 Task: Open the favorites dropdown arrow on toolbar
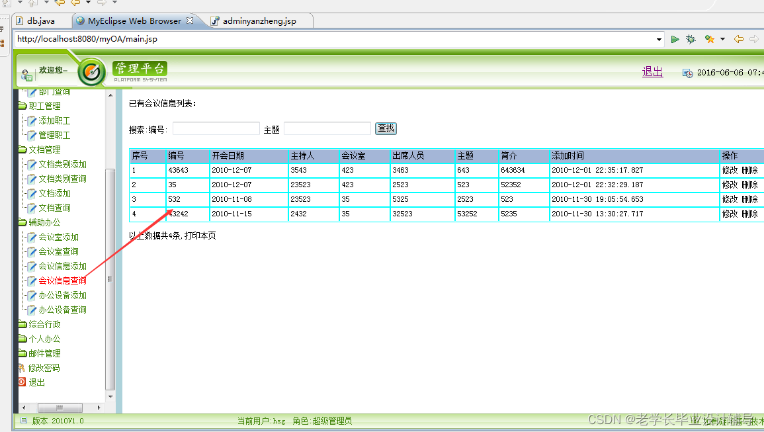[x=722, y=39]
